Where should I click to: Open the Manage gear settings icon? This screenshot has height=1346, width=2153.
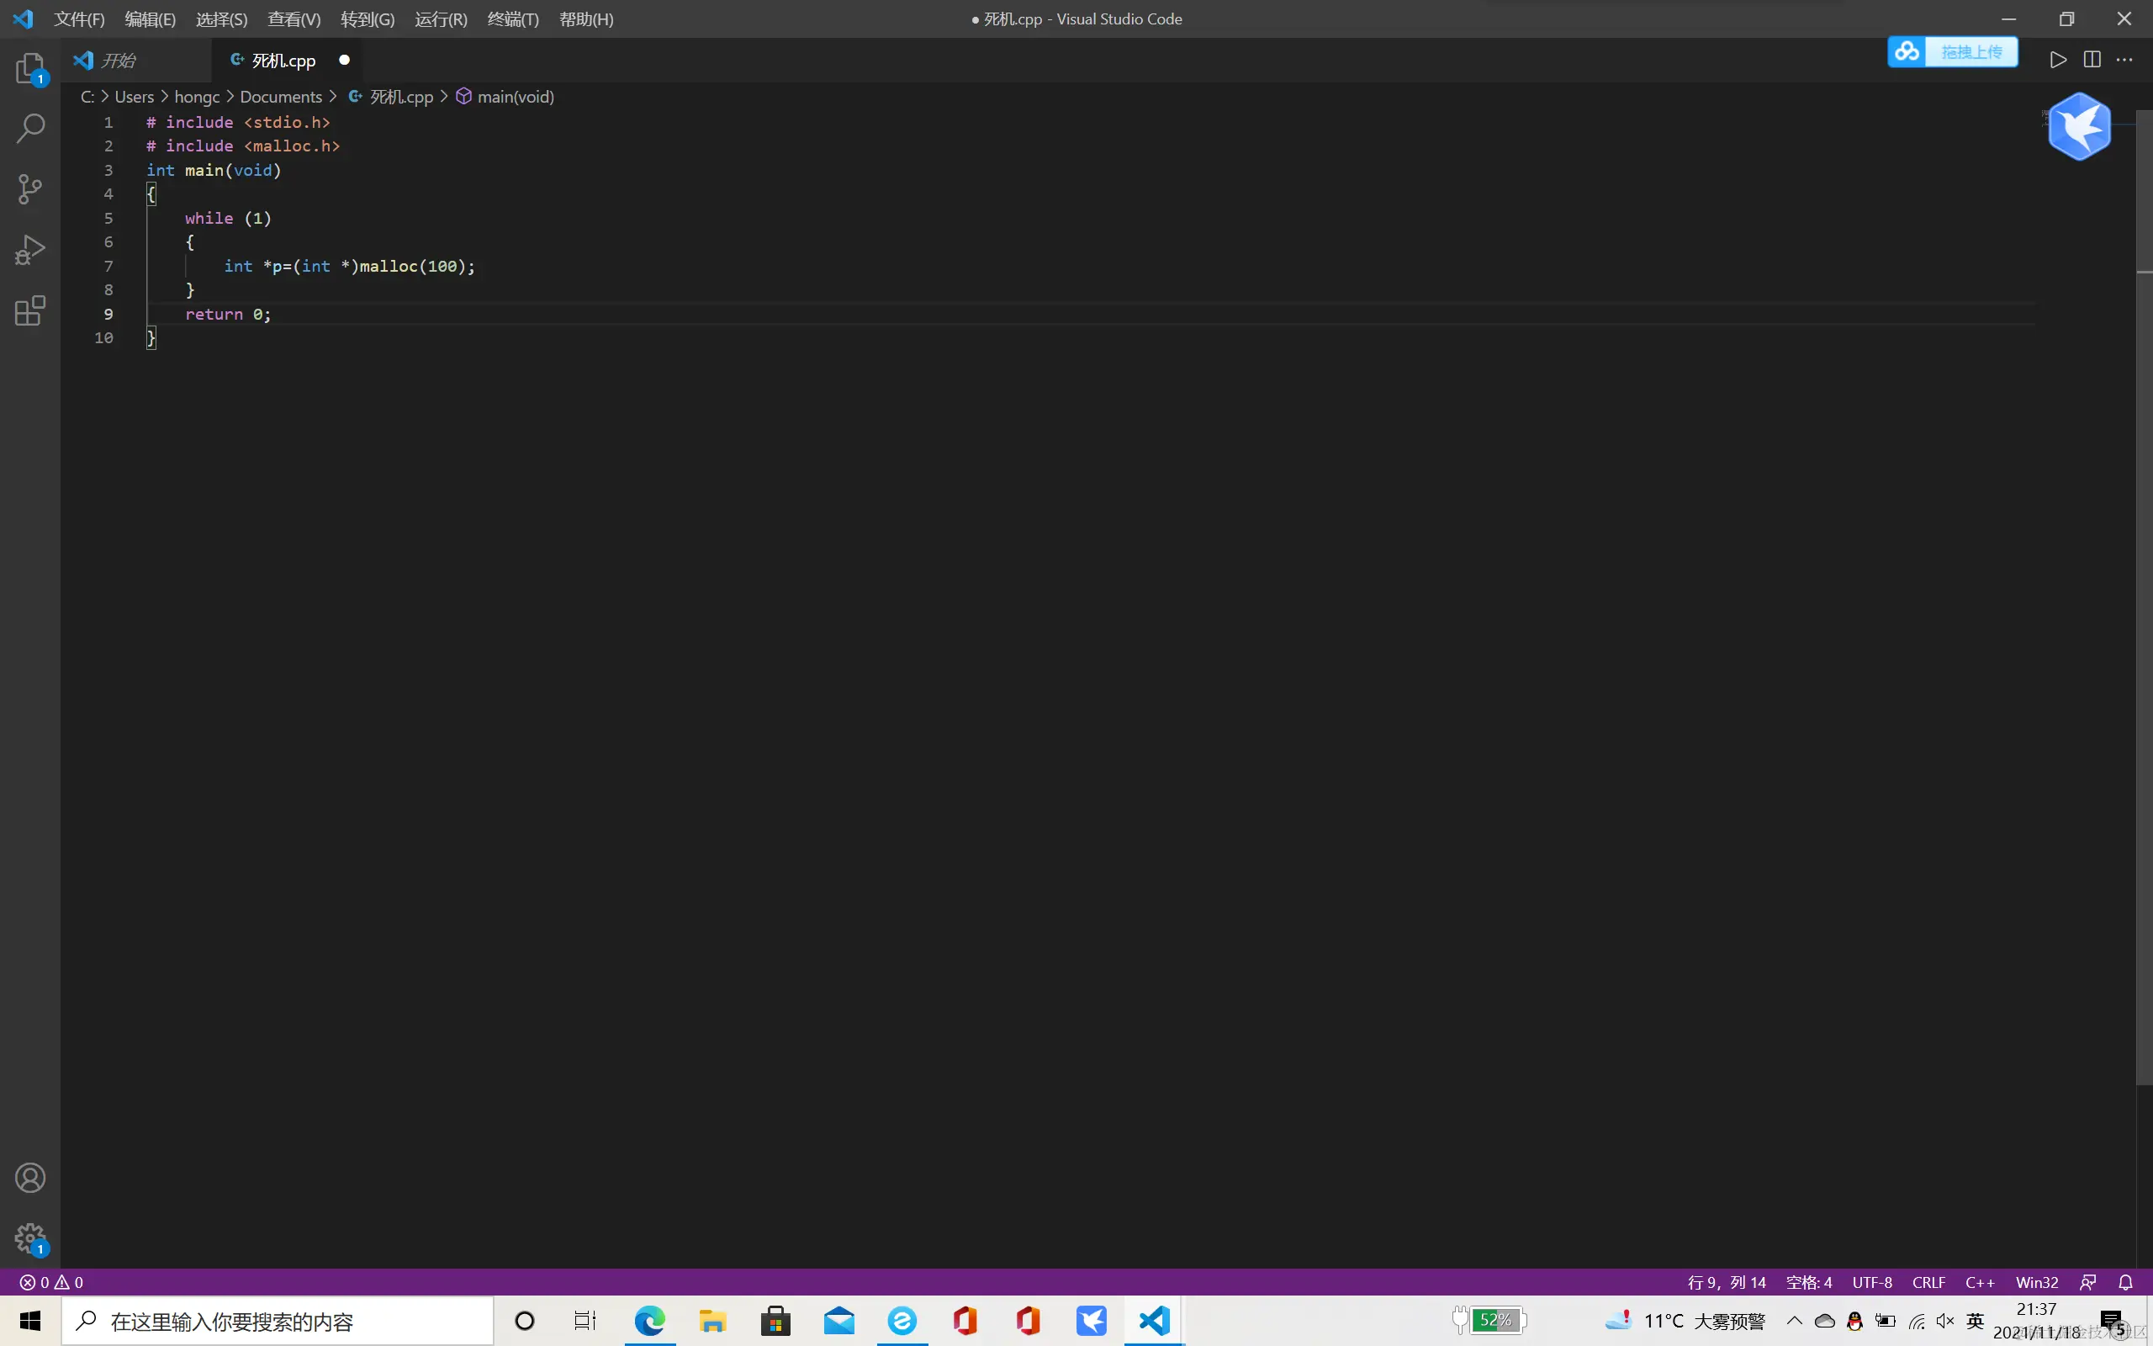(x=29, y=1237)
